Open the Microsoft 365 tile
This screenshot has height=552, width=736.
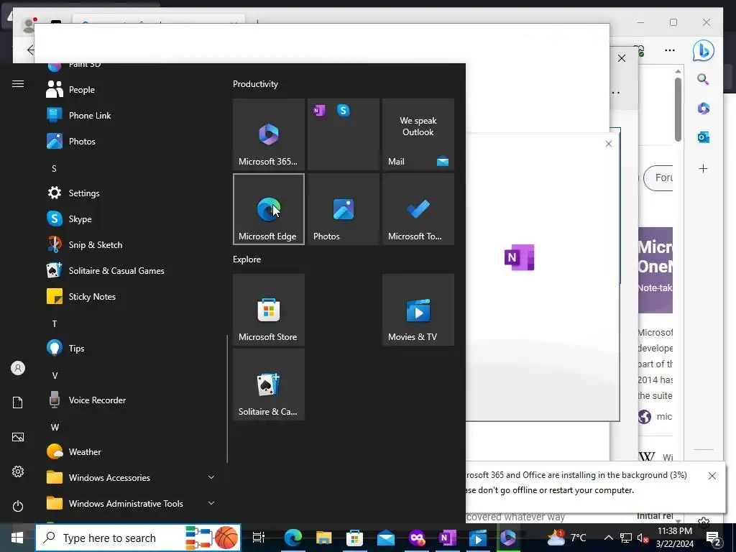(269, 134)
